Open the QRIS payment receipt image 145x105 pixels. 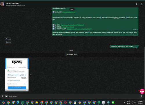tap(17, 75)
